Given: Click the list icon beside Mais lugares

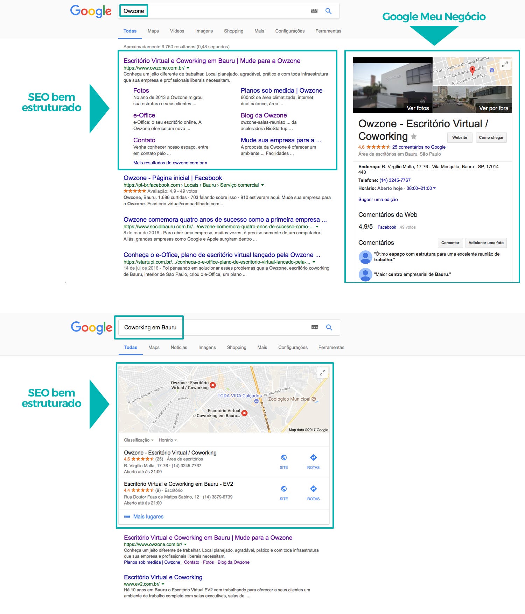Looking at the screenshot, I should 127,516.
